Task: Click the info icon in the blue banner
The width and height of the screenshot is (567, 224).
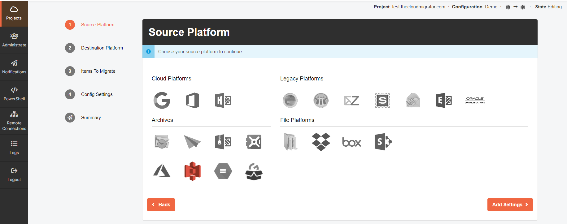Action: tap(148, 52)
